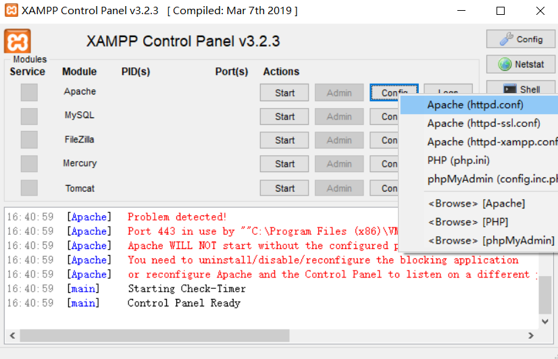Start the Mercury module
The image size is (558, 359).
[x=284, y=164]
